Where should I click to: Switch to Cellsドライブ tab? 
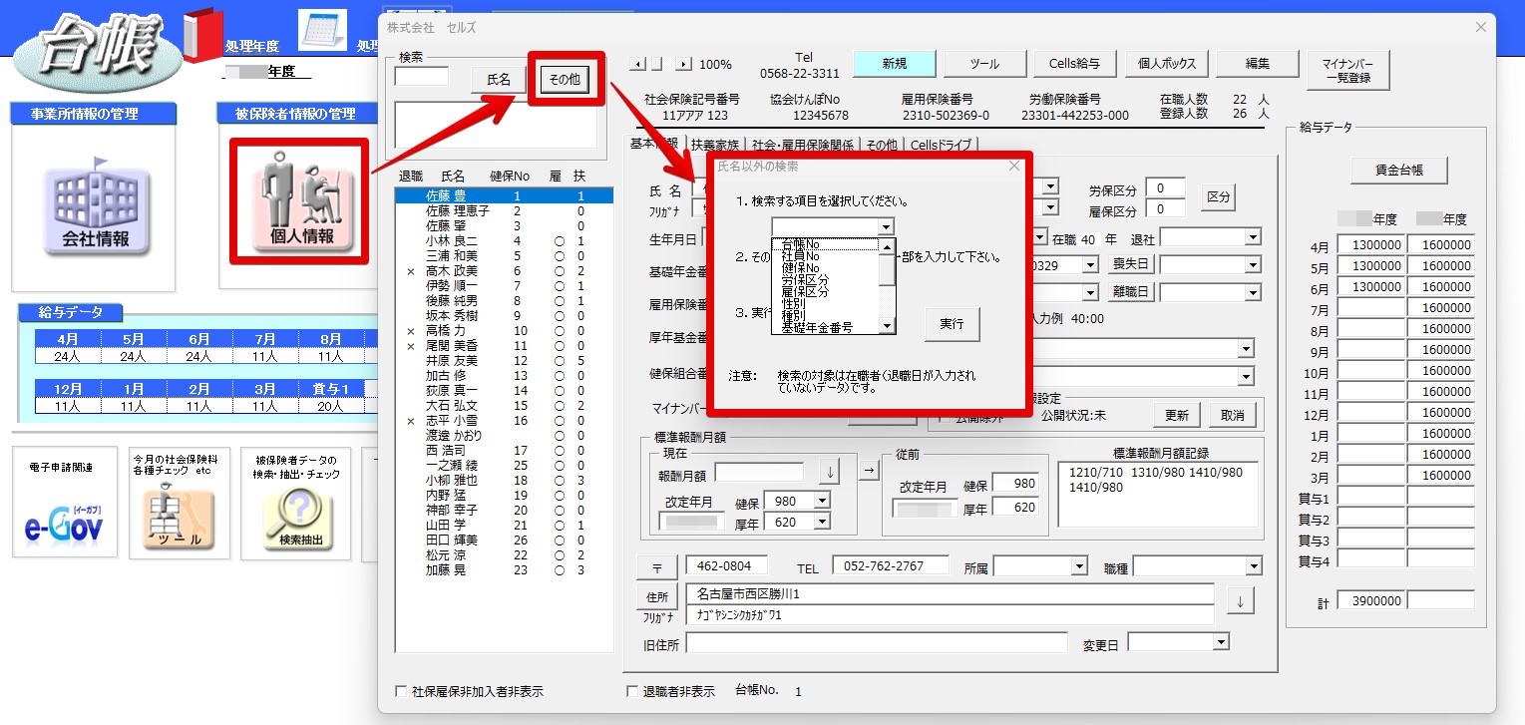941,145
